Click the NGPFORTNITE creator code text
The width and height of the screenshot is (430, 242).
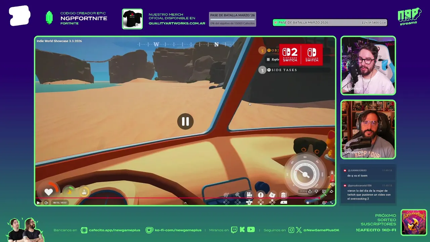coord(84,18)
